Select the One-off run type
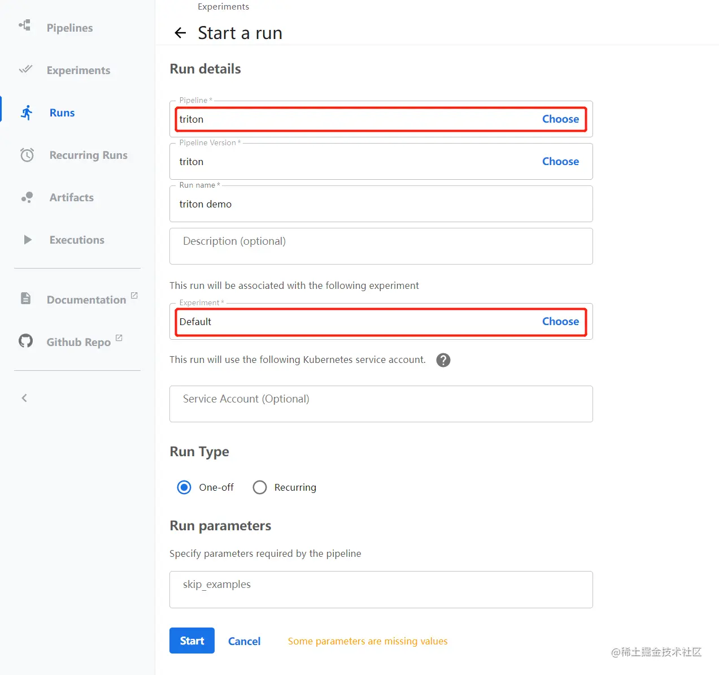719x675 pixels. [x=184, y=487]
